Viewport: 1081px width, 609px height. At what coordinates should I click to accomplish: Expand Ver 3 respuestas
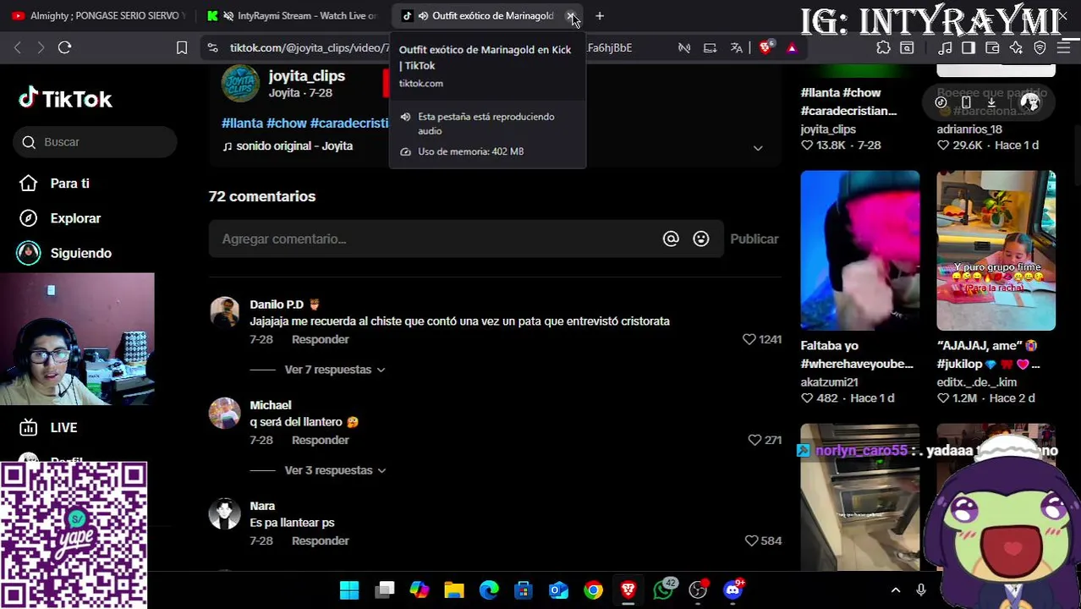(x=334, y=470)
